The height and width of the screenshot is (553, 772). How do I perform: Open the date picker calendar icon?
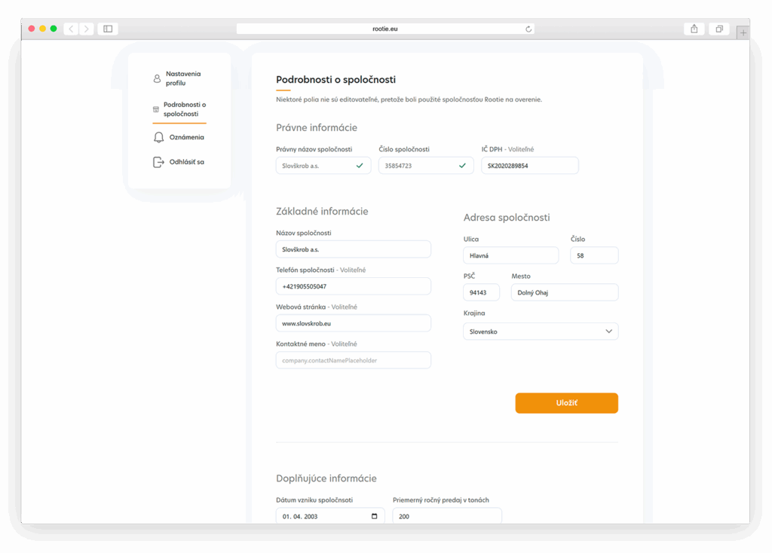click(375, 516)
